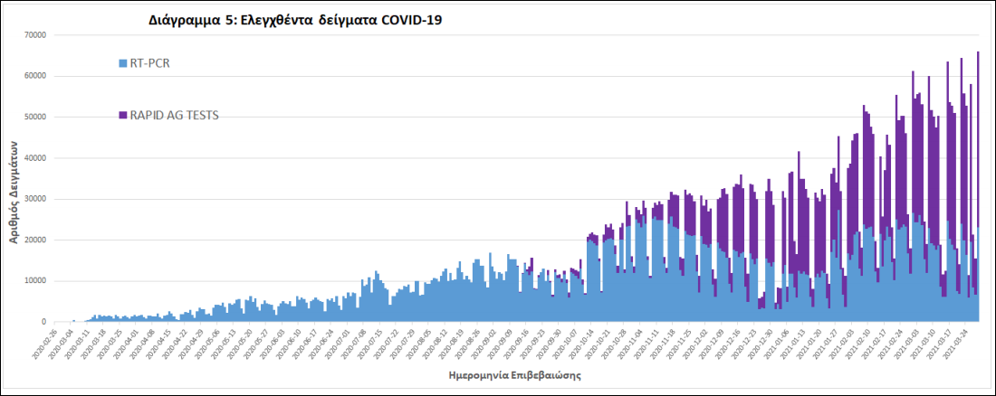Click the purple RAPID AG TESTS legend square
The width and height of the screenshot is (996, 396).
coord(123,115)
